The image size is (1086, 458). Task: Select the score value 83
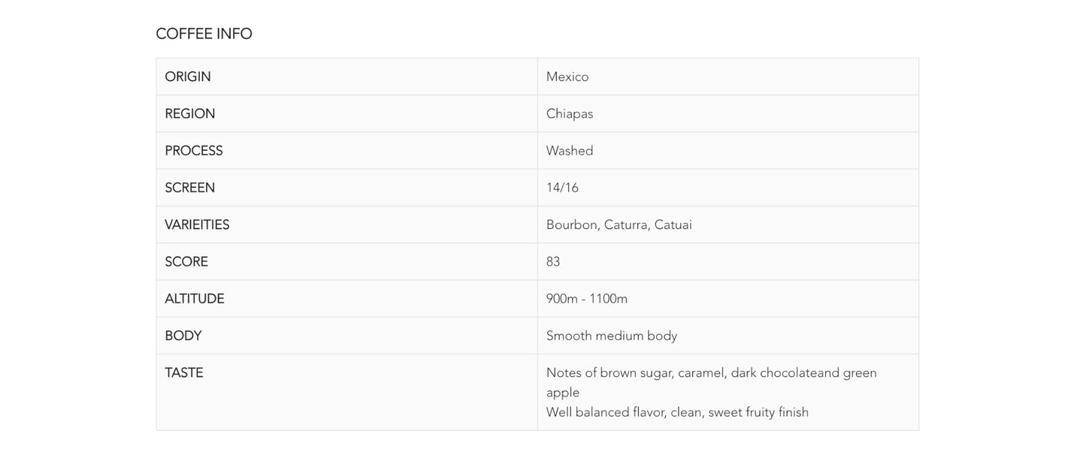(553, 261)
